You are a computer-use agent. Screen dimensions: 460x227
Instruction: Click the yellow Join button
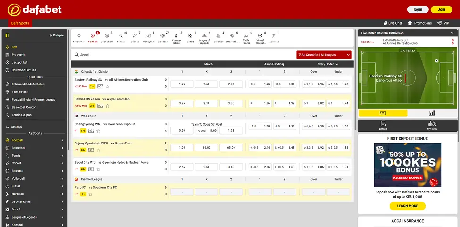pos(442,10)
